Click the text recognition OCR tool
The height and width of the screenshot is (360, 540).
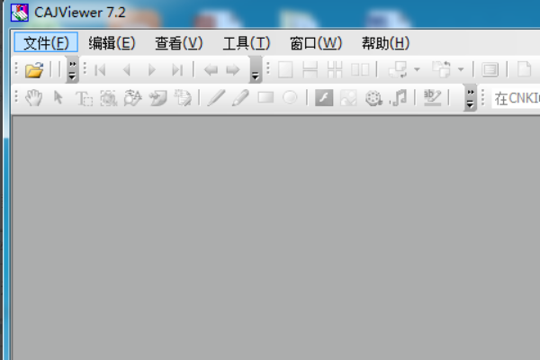tap(133, 98)
